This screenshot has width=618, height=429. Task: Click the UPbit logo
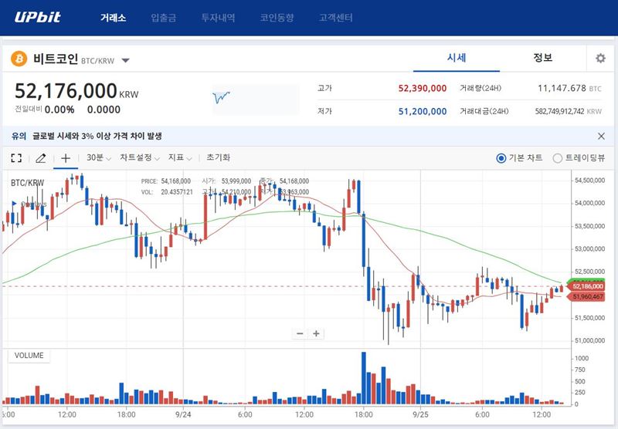point(37,17)
